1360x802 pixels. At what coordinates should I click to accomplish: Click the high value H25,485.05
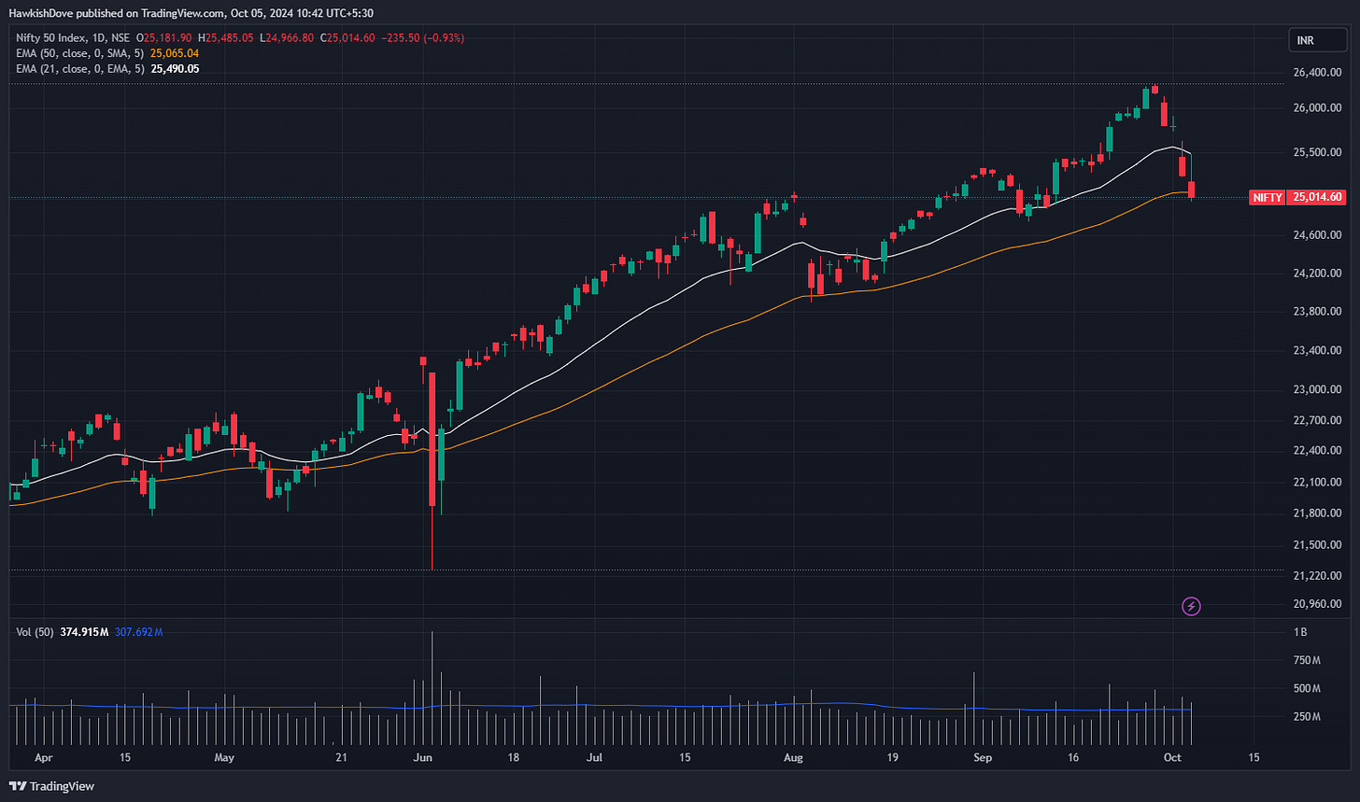click(227, 38)
